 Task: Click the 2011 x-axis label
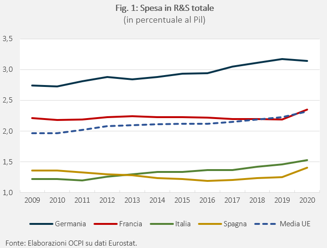(82, 200)
